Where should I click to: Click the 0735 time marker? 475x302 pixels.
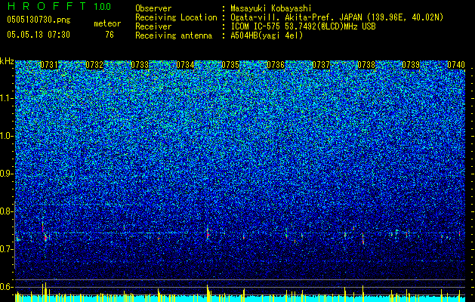coord(230,65)
